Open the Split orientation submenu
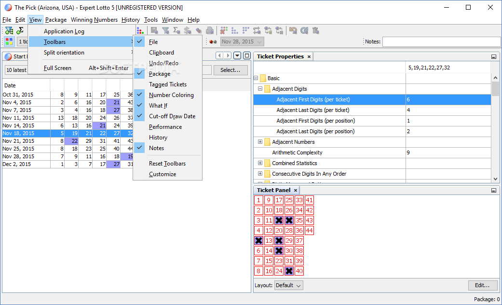Viewport: 502px width, 305px height. coord(81,53)
